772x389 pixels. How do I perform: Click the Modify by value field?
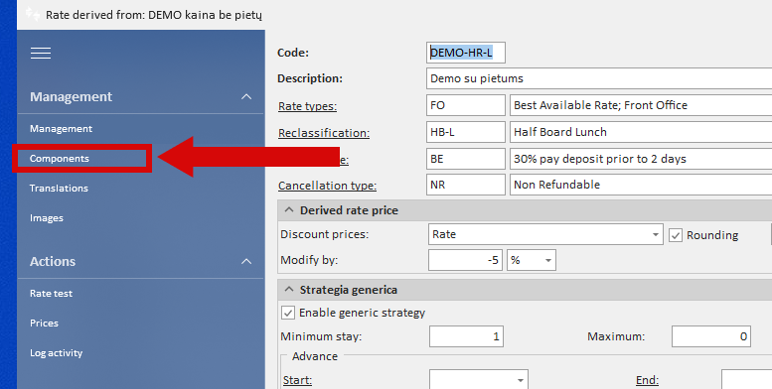(x=465, y=260)
